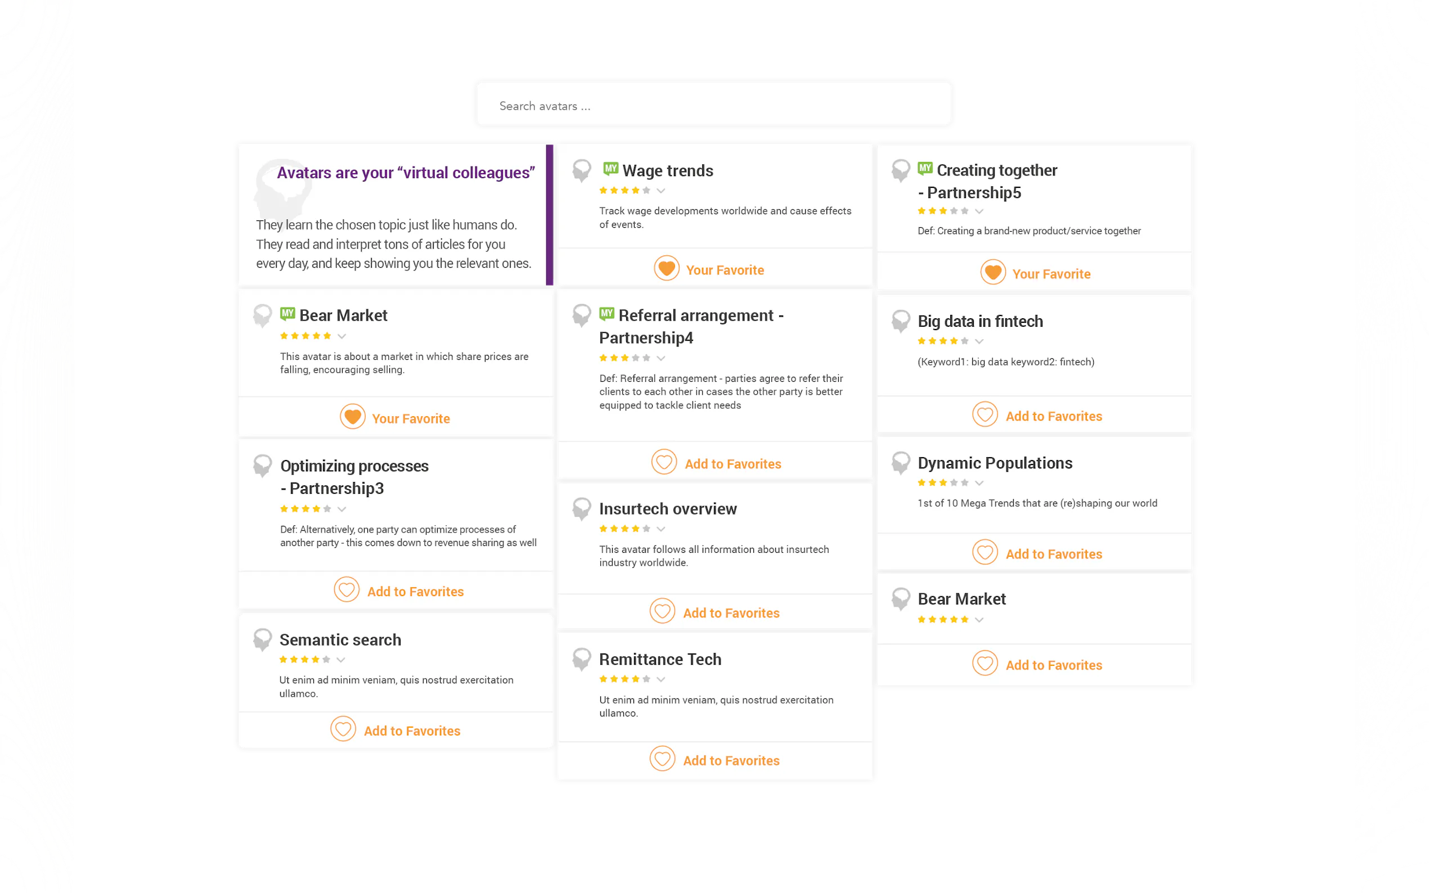Click the avatar head icon beside Insurtech overview
Screen dimensions: 1429x893
581,508
